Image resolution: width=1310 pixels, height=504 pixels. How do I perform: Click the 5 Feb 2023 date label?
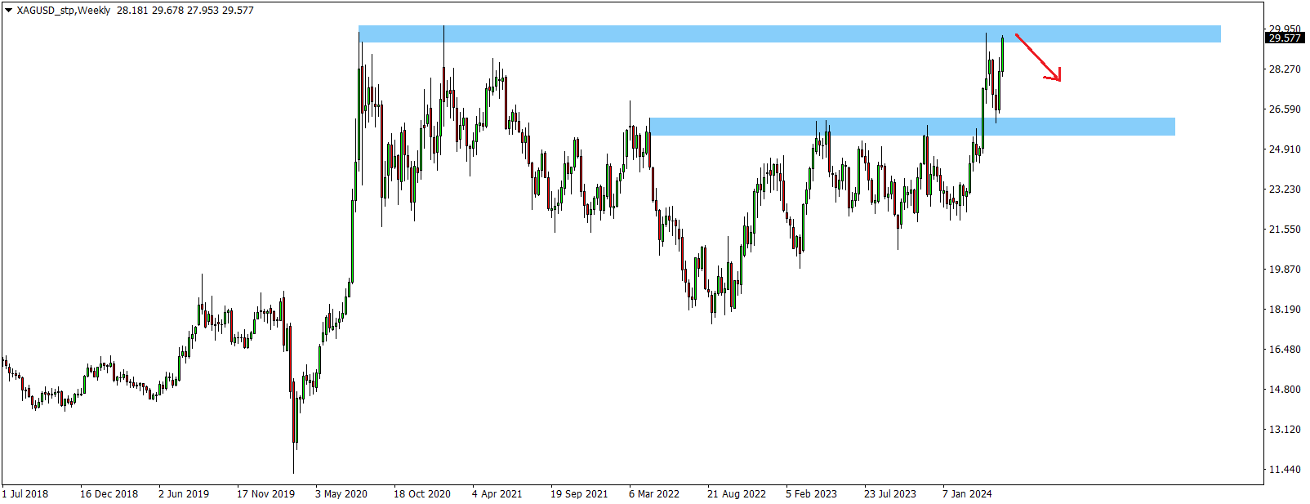pos(812,494)
